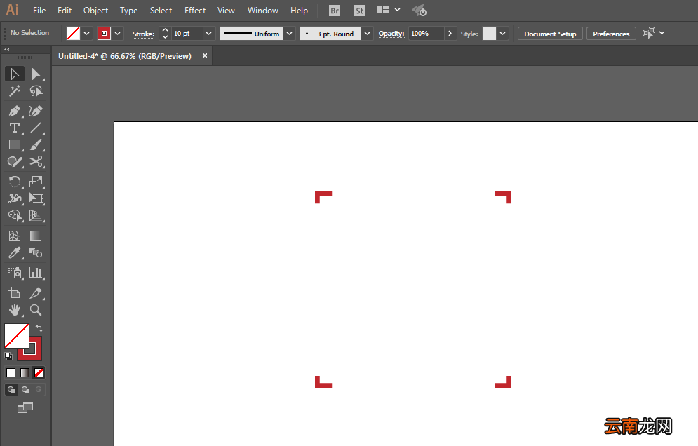Screen dimensions: 698x446
Task: Activate the Hand tool
Action: point(15,310)
